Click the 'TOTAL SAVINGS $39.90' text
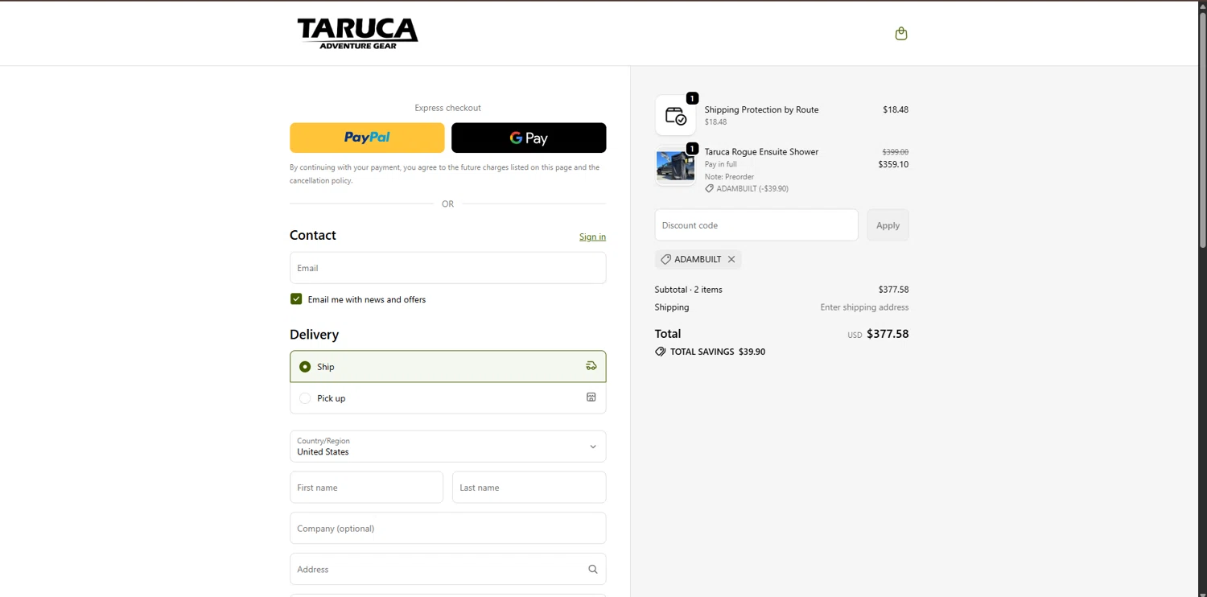Viewport: 1207px width, 597px height. [718, 352]
